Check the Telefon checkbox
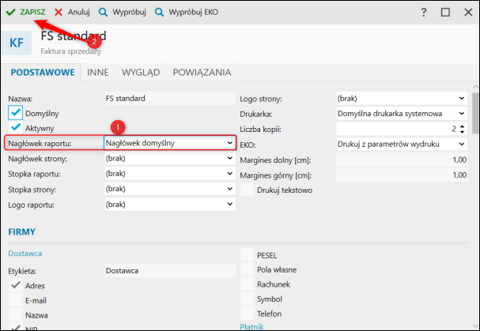Screen dimensions: 480x331 click(247, 314)
